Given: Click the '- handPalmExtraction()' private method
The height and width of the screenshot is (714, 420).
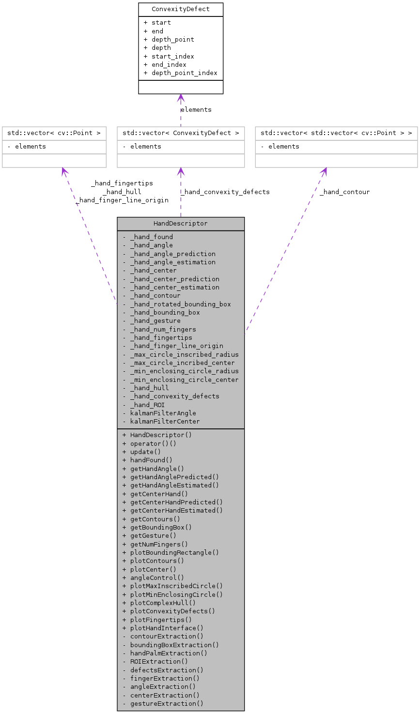Looking at the screenshot, I should 165,653.
